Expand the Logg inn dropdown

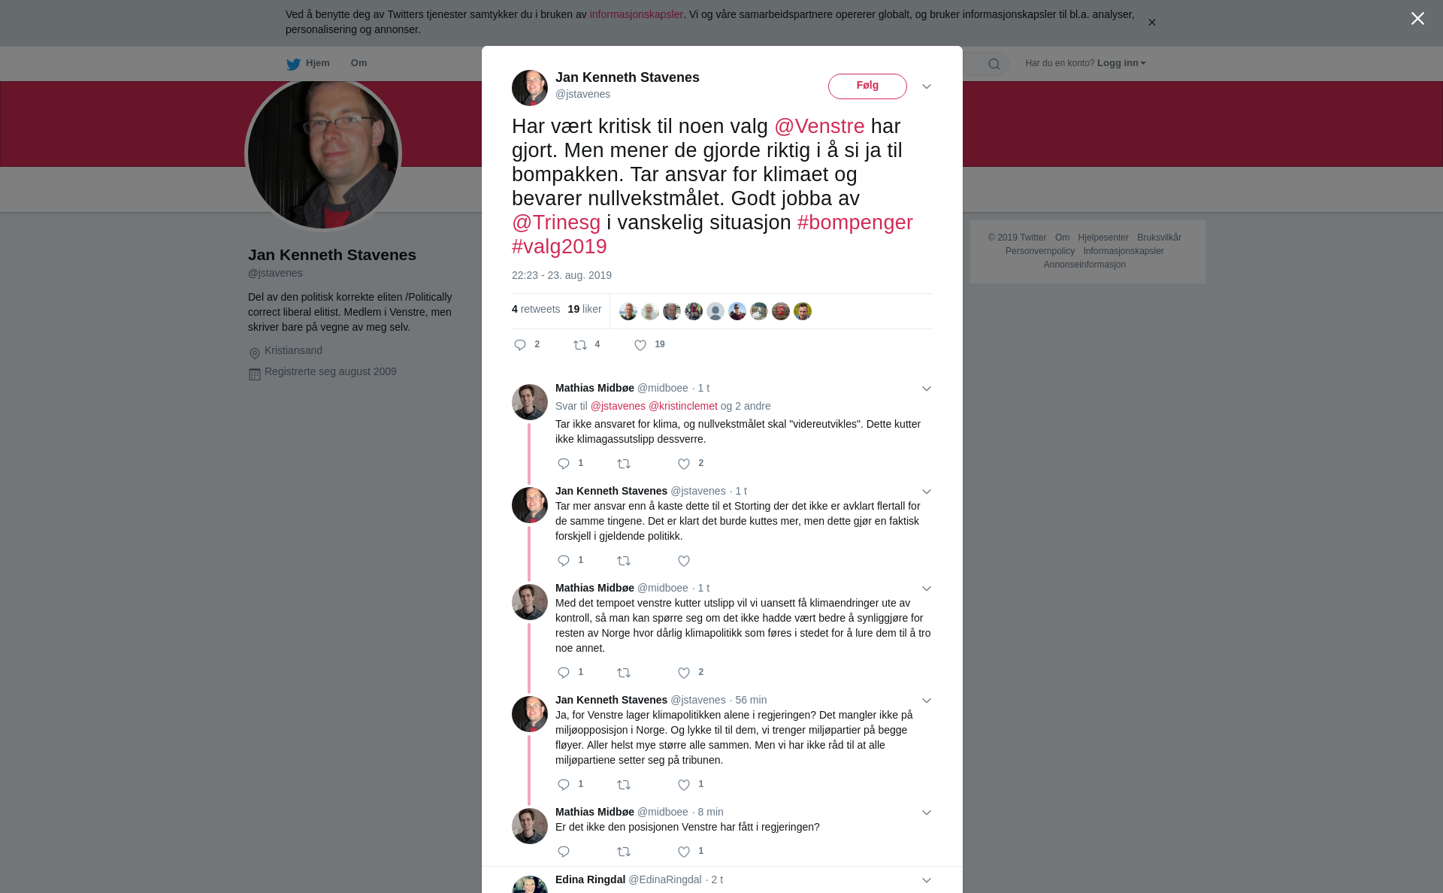click(1121, 63)
